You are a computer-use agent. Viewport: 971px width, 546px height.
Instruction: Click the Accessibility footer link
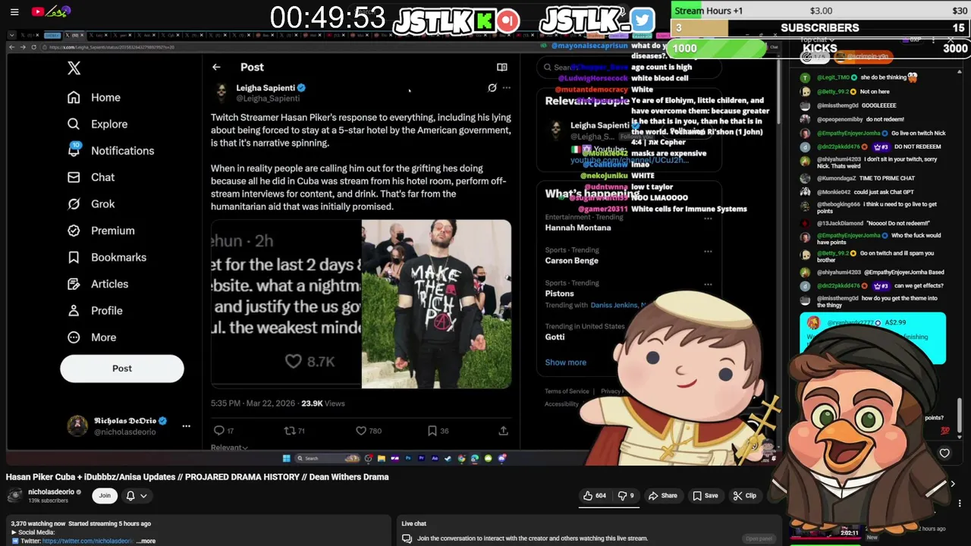(561, 404)
